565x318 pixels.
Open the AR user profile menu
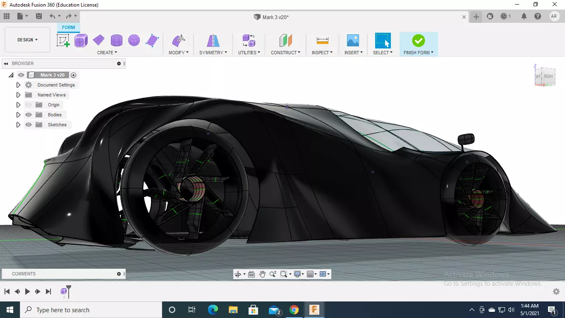[x=554, y=17]
